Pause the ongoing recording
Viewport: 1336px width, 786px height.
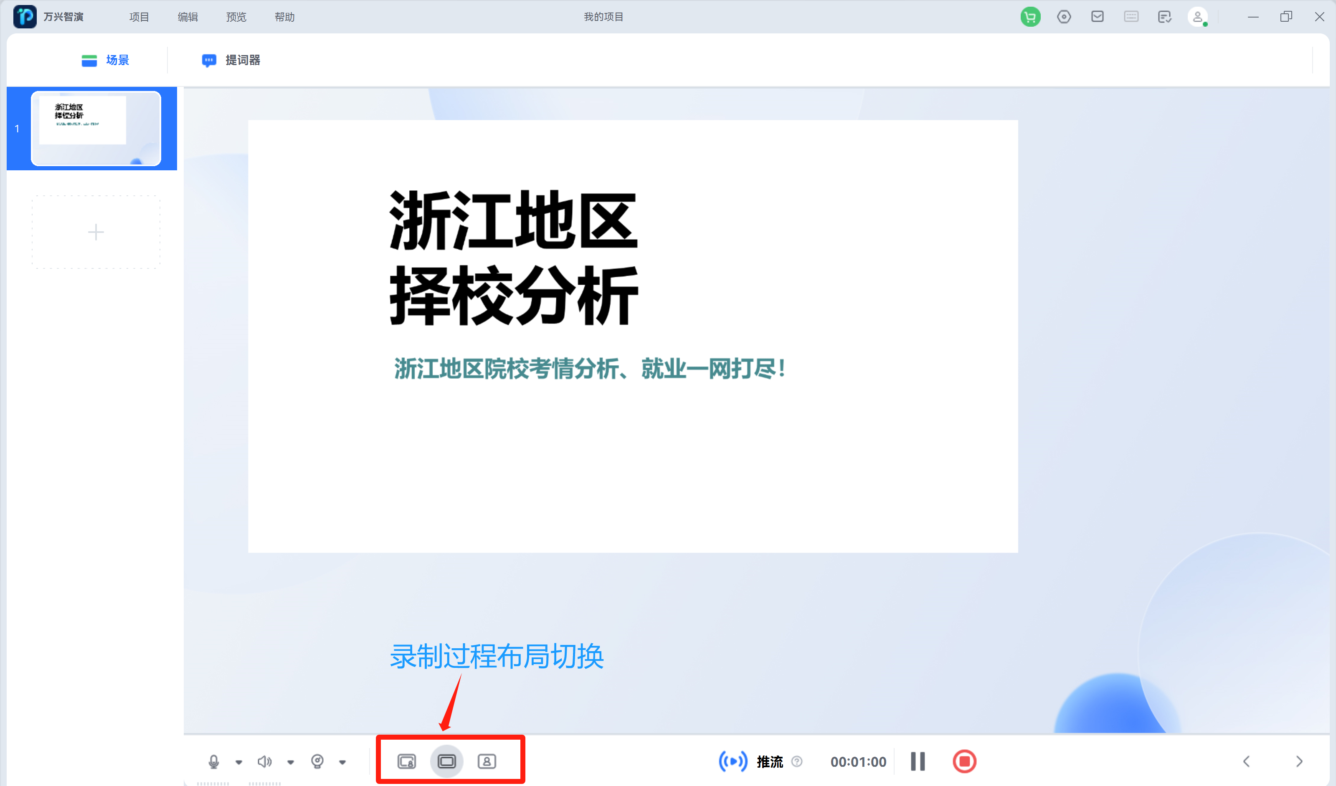[x=918, y=762]
